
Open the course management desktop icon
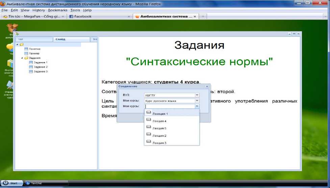tap(10, 85)
